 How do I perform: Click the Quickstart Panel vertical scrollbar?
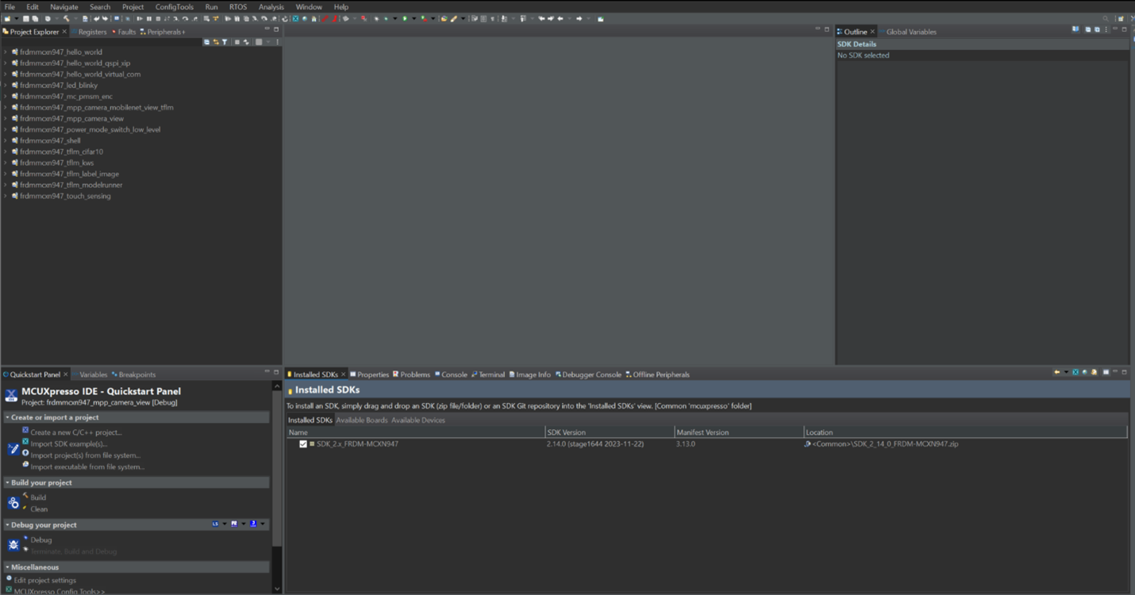tap(277, 468)
